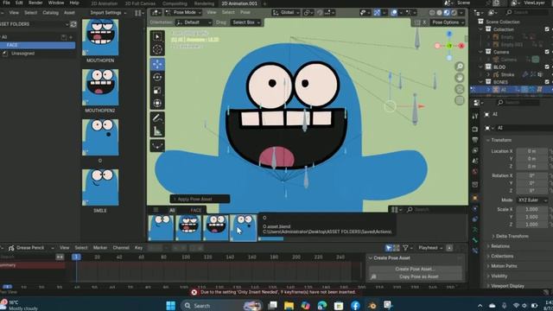The height and width of the screenshot is (311, 553).
Task: Click Blender icon in Windows taskbar
Action: 372,305
